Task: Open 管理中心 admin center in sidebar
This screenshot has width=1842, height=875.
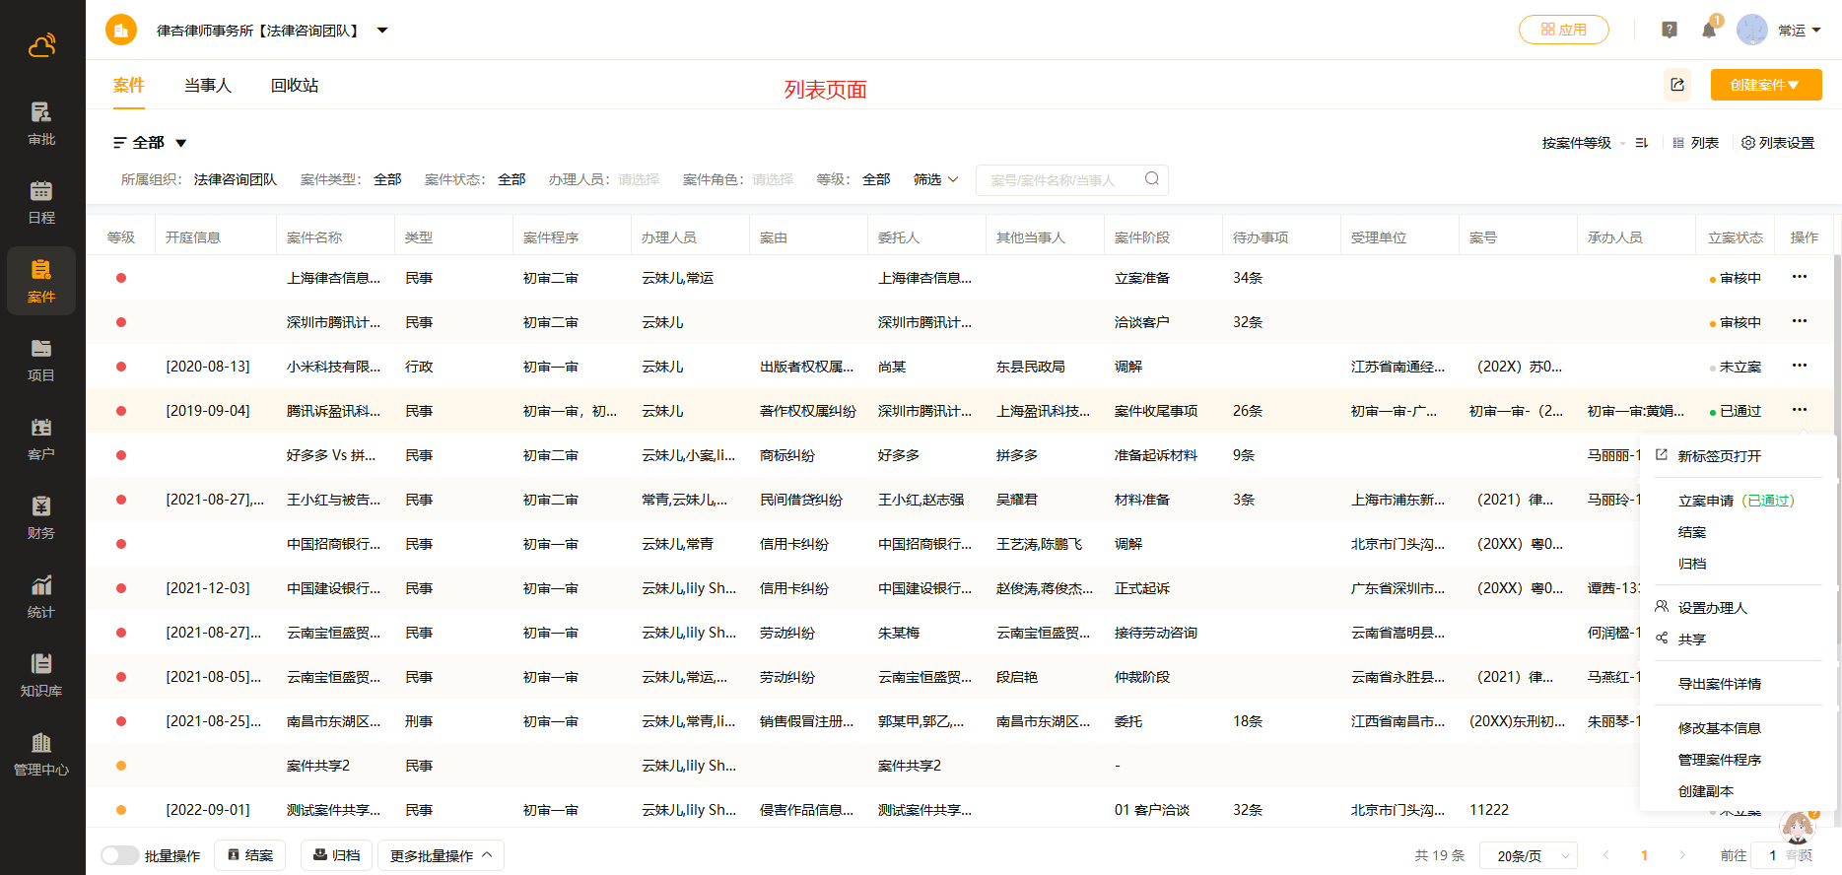Action: [x=41, y=755]
